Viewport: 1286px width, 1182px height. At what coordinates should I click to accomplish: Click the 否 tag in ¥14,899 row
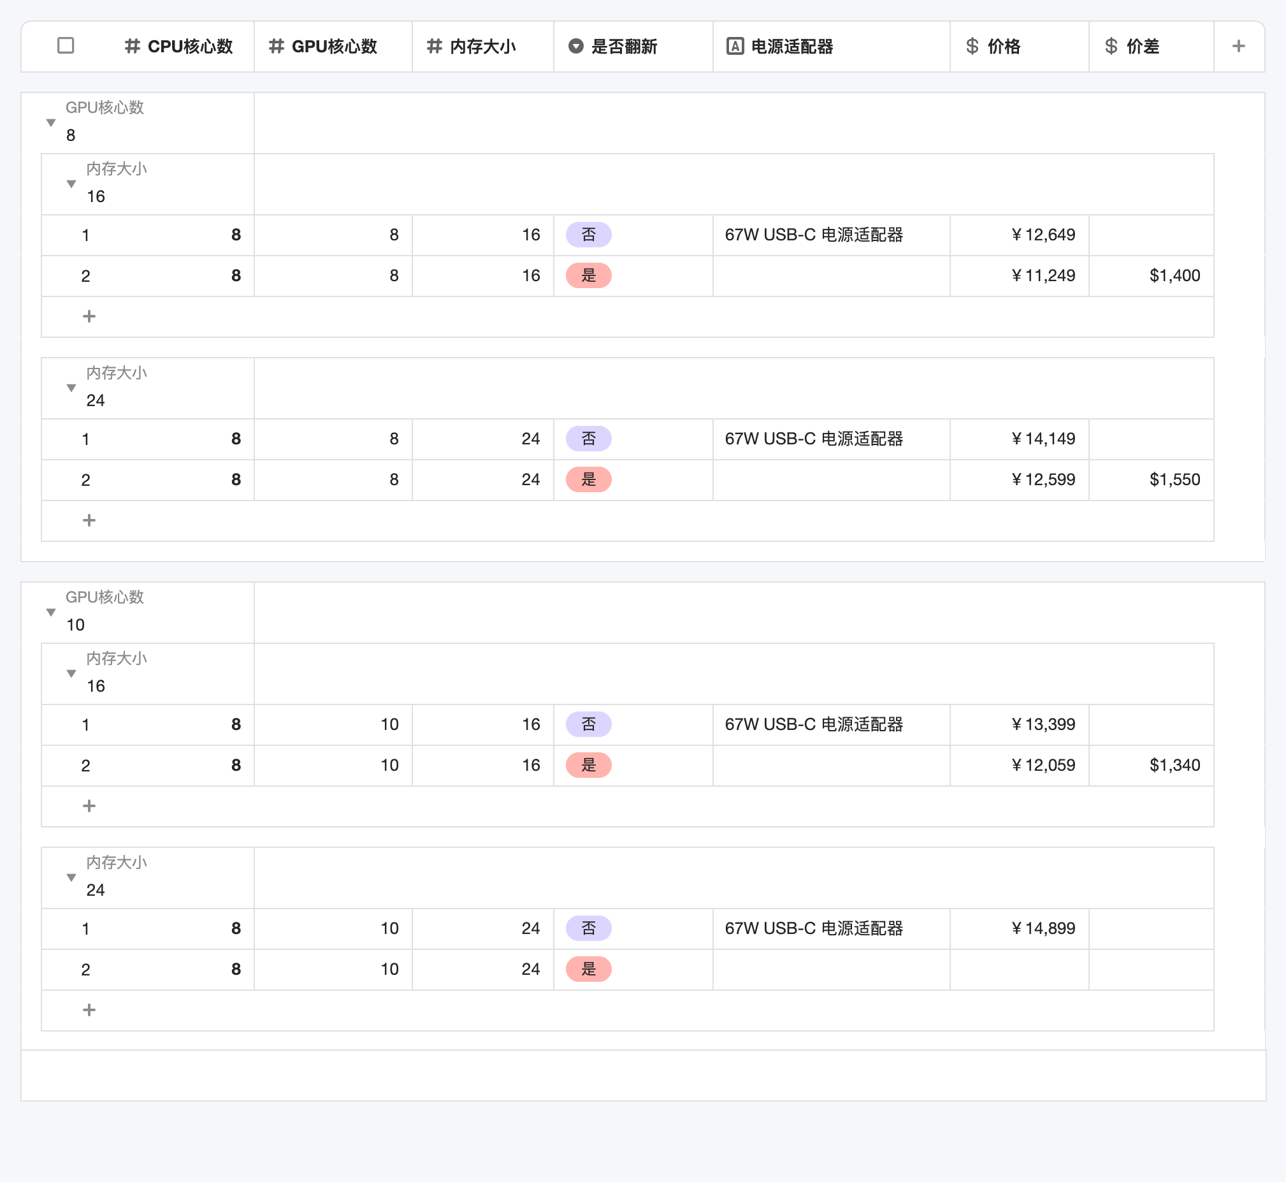pos(588,928)
